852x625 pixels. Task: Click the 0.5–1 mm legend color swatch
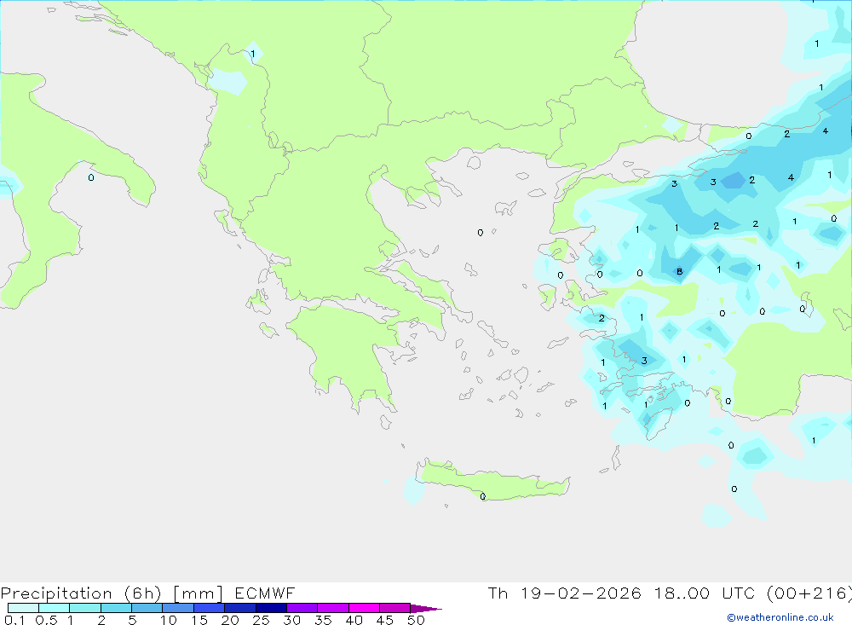pyautogui.click(x=55, y=608)
